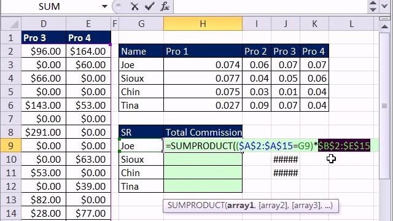Click the formula bar scroll up arrow
The image size is (393, 221).
pos(373,3)
